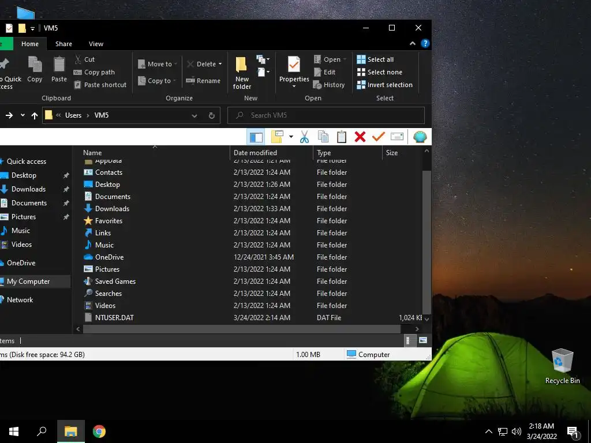Image resolution: width=591 pixels, height=443 pixels.
Task: Open the Move to dropdown
Action: pos(157,64)
